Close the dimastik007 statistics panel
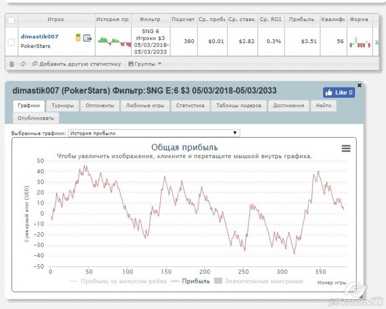Screen dimensions: 386x309 click(x=360, y=85)
